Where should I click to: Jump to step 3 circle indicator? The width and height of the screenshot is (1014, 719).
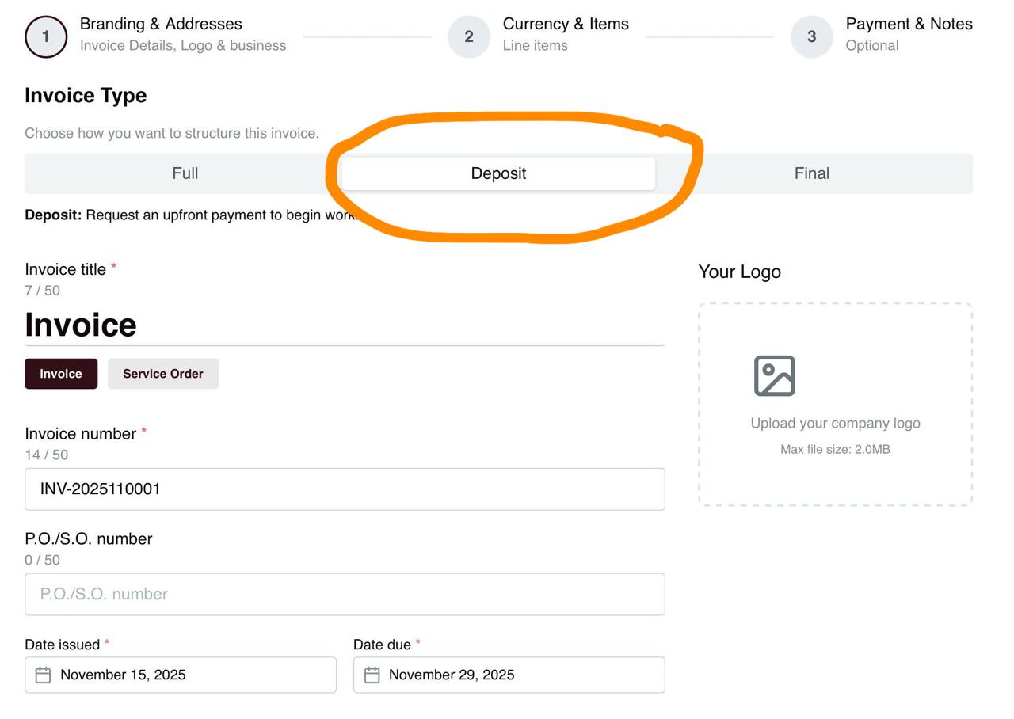(x=811, y=36)
